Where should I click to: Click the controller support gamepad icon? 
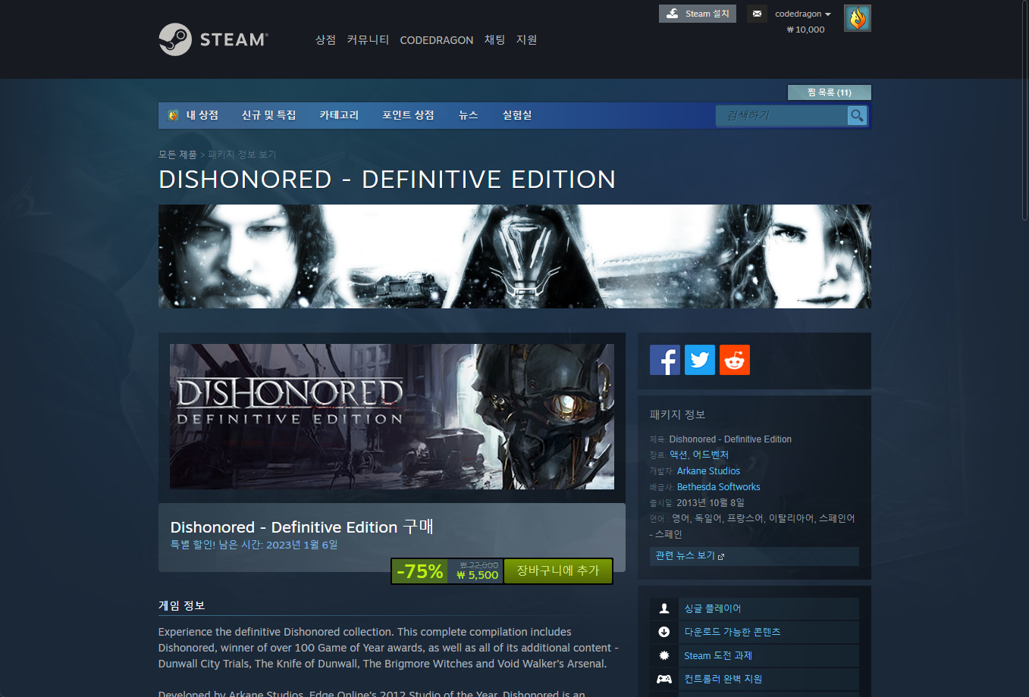(664, 679)
